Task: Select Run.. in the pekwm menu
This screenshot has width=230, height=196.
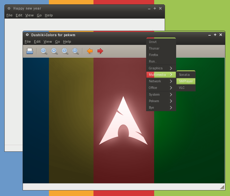Action: tap(161, 61)
